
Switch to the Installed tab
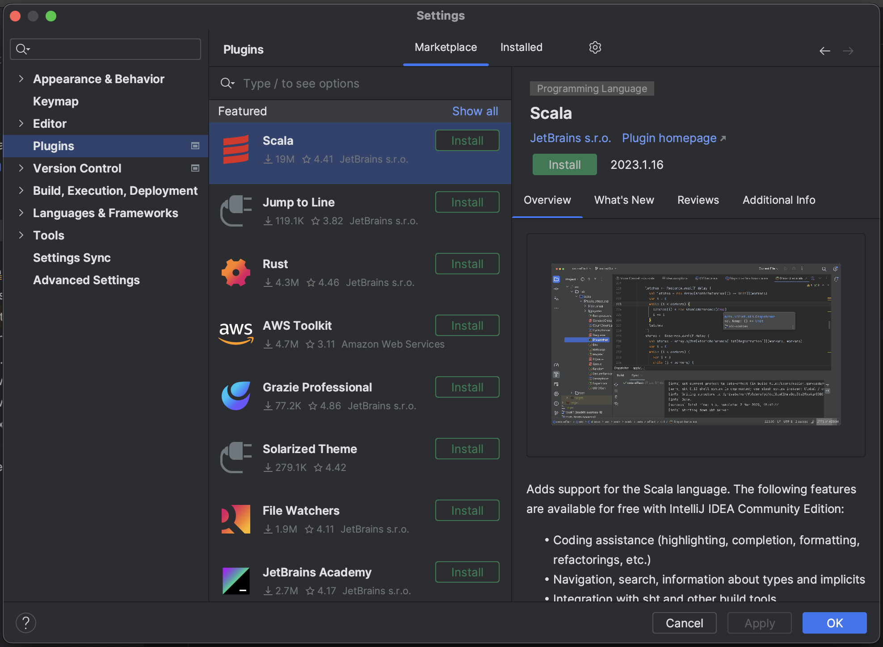click(x=521, y=47)
